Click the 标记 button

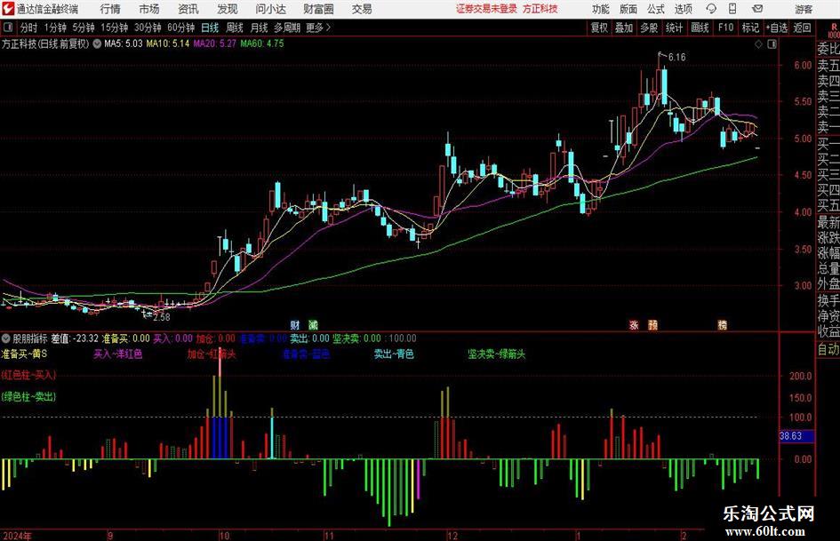coord(750,28)
